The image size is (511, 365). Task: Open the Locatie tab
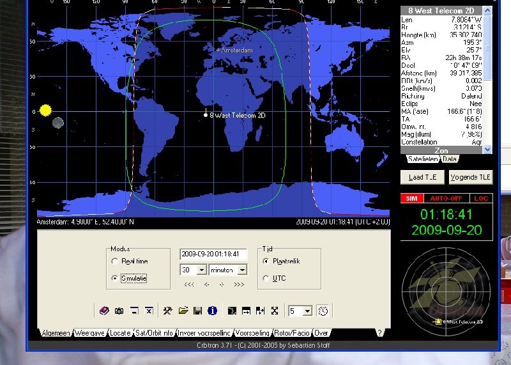pos(120,333)
